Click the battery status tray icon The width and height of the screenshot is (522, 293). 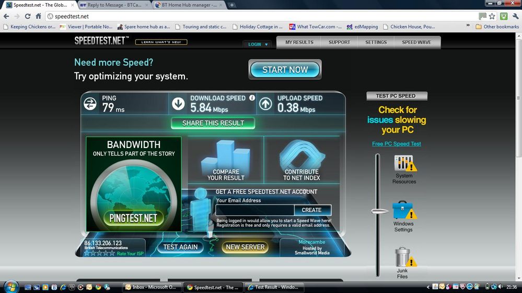(487, 287)
